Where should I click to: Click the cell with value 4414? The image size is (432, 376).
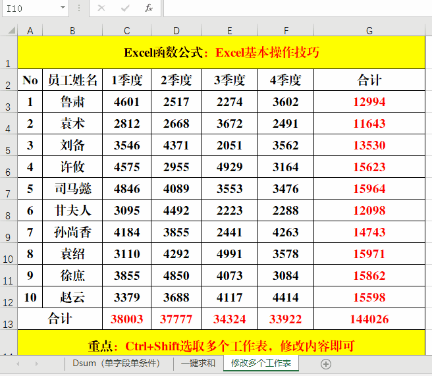[286, 297]
